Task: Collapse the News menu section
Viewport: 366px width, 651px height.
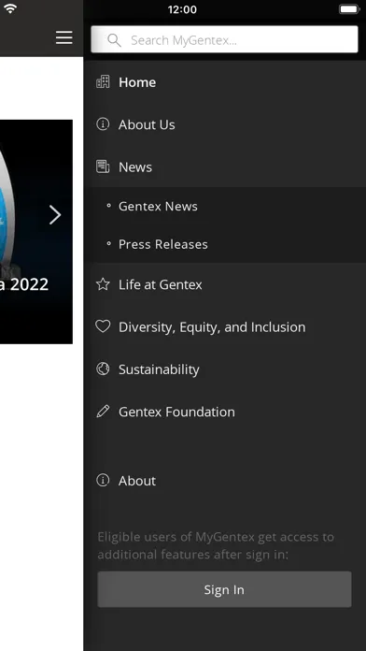Action: pyautogui.click(x=224, y=166)
